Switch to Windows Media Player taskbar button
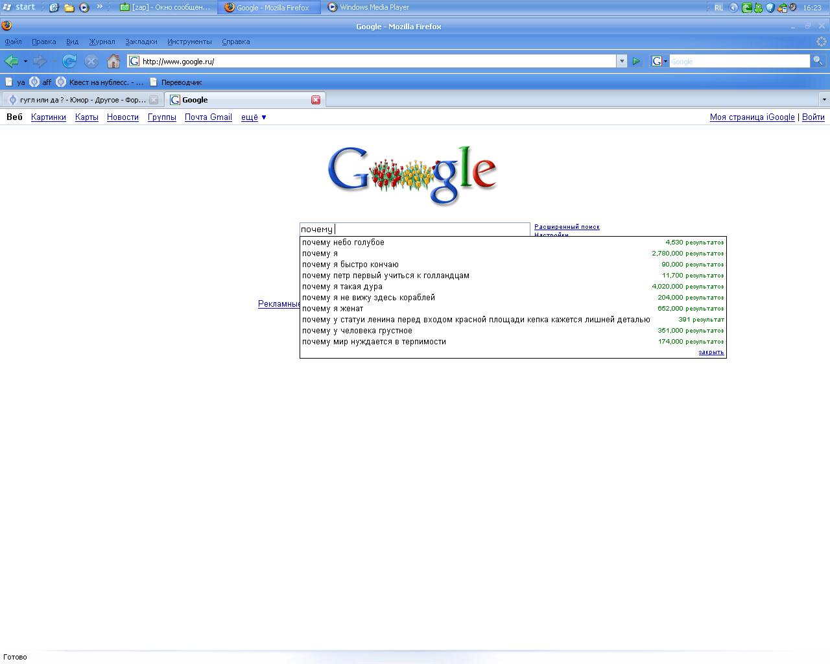 coord(375,7)
